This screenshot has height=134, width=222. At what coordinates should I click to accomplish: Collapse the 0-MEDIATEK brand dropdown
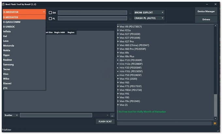pyautogui.click(x=24, y=12)
